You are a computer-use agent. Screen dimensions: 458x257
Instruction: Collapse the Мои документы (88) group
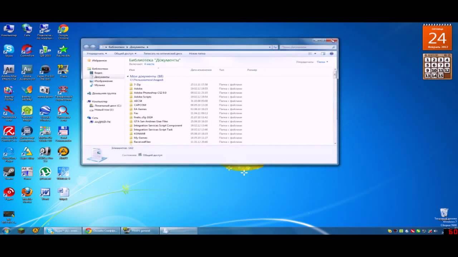[x=128, y=76]
